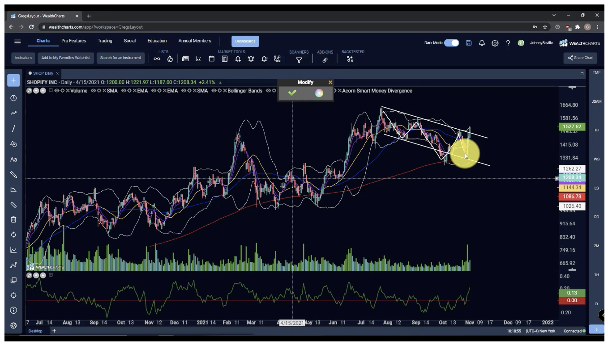Click the browser address bar
This screenshot has width=608, height=345.
pyautogui.click(x=287, y=27)
